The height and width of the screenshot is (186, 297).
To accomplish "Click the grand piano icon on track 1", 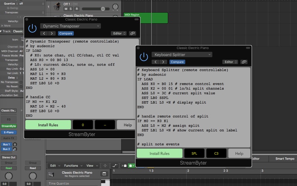I will click(57, 6).
